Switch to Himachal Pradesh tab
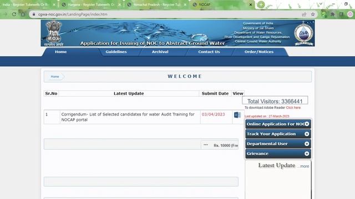355x199 pixels. [156, 4]
